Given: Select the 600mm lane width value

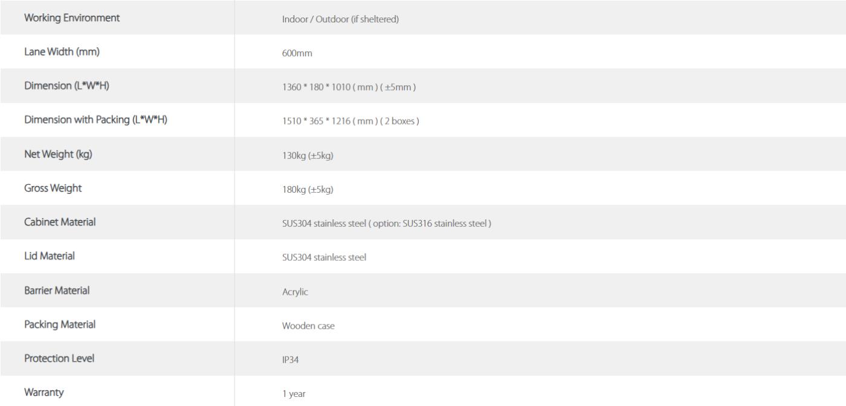Looking at the screenshot, I should click(x=297, y=53).
